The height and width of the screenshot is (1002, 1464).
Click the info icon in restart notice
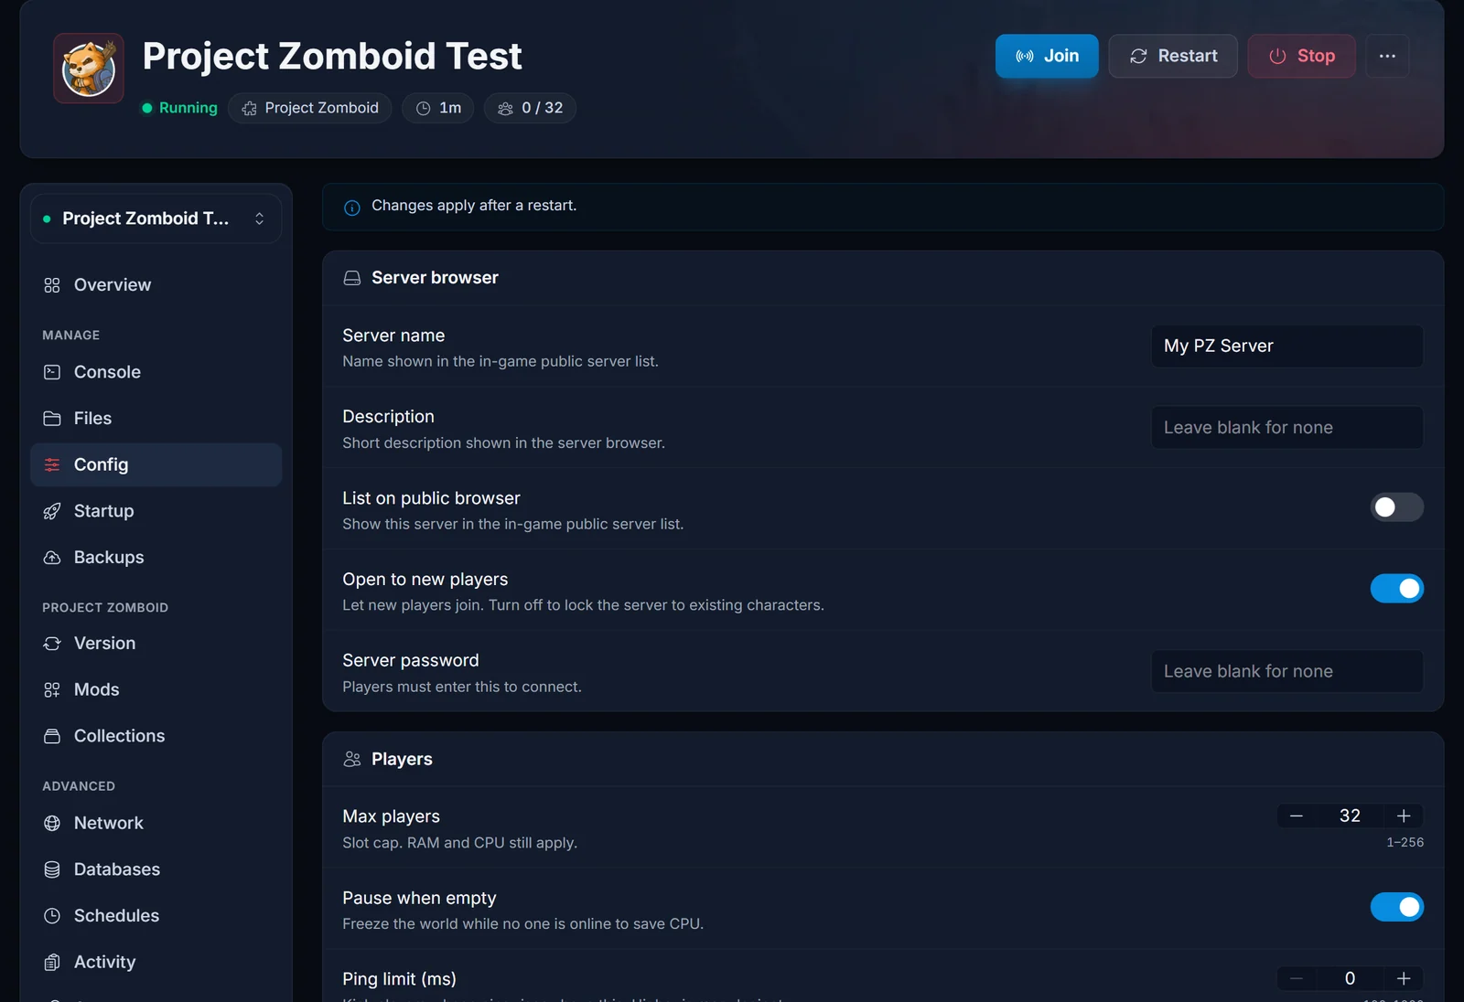[352, 208]
